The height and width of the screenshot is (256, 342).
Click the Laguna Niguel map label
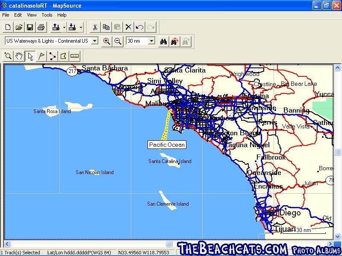247,145
